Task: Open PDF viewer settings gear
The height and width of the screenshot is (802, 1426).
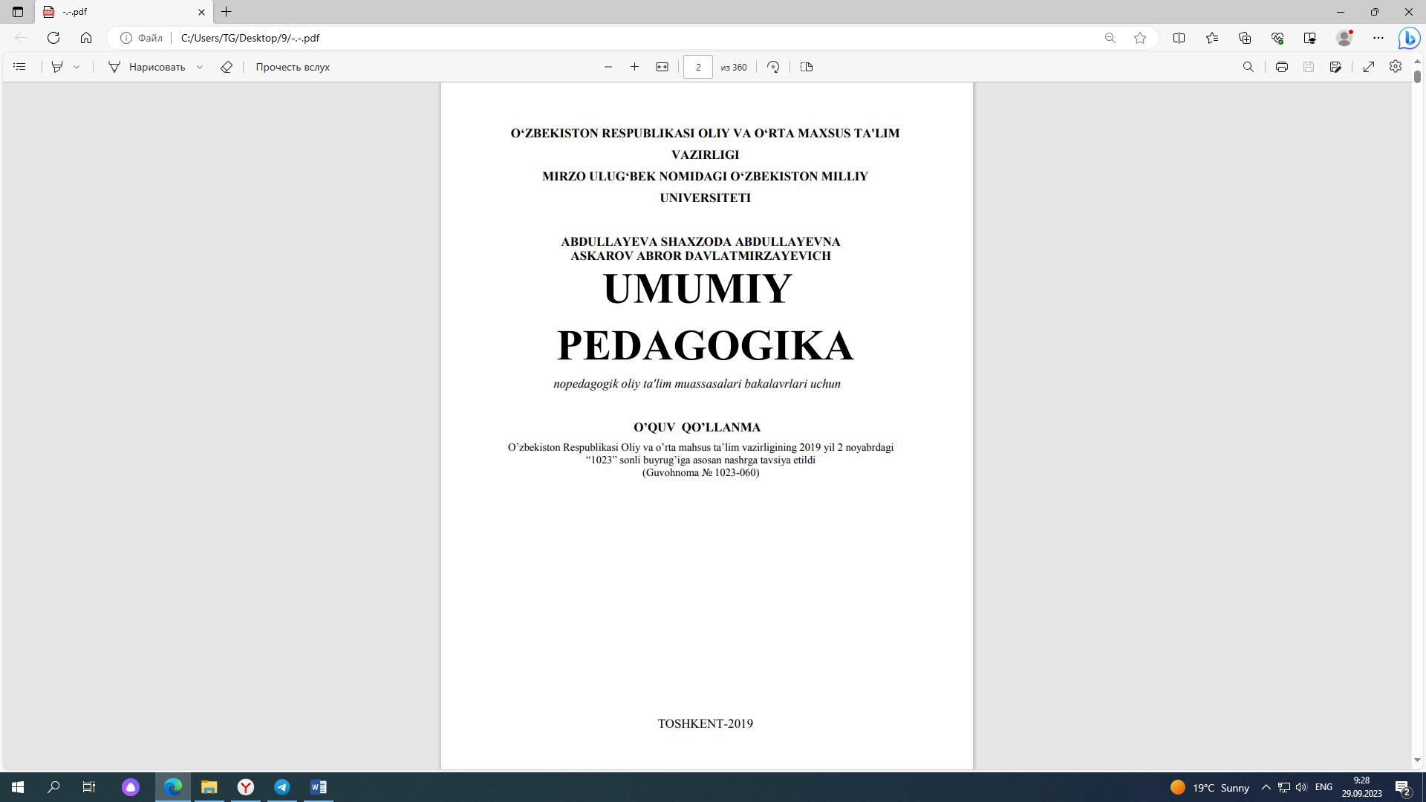Action: coord(1396,67)
